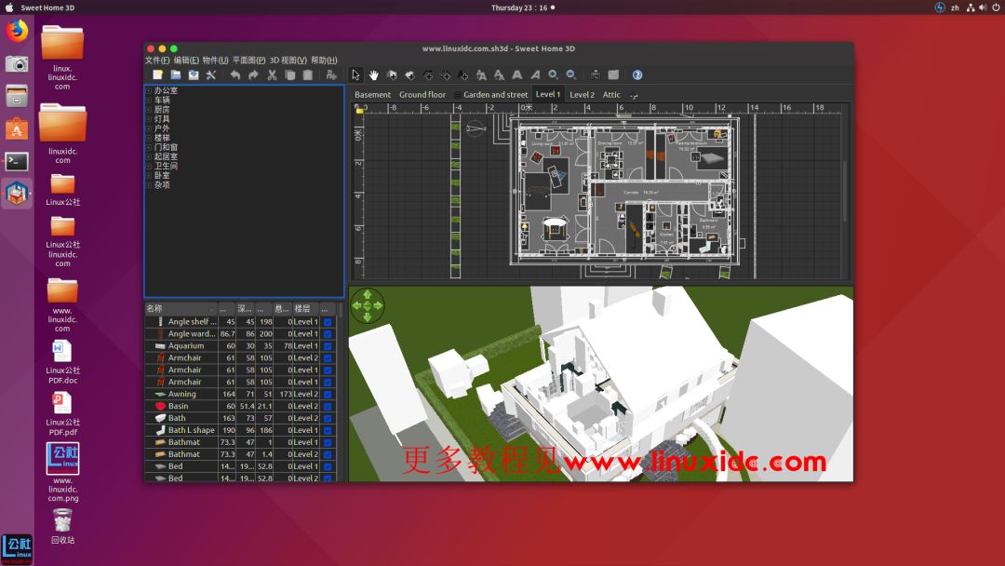
Task: Uncheck visibility for the Bath row
Action: coord(328,418)
